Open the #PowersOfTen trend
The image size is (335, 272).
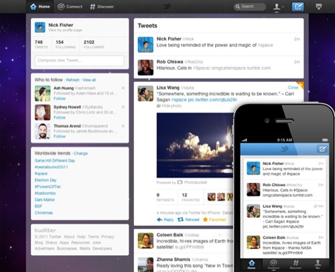48,186
